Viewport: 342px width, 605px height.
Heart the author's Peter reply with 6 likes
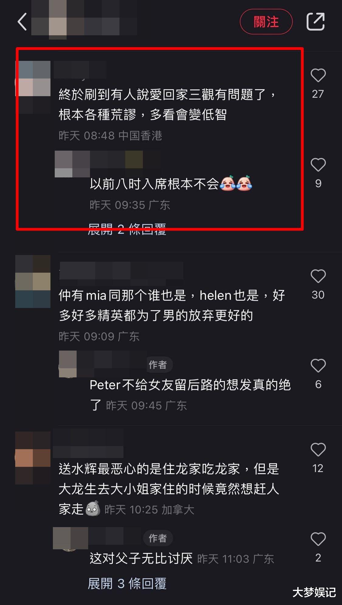click(318, 365)
